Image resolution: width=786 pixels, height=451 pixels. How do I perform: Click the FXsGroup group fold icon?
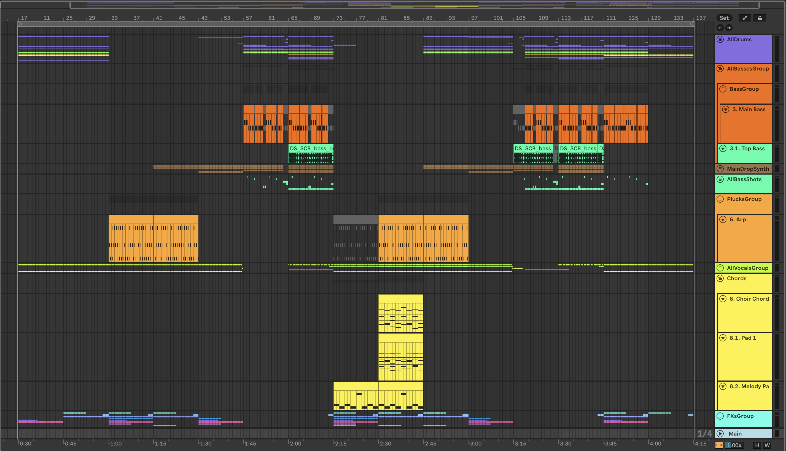click(x=720, y=416)
